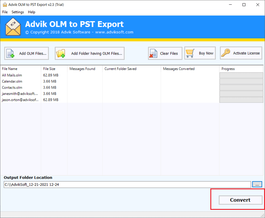Start conversion with the Convert button
Screen dimensions: 265x218
pos(240,200)
